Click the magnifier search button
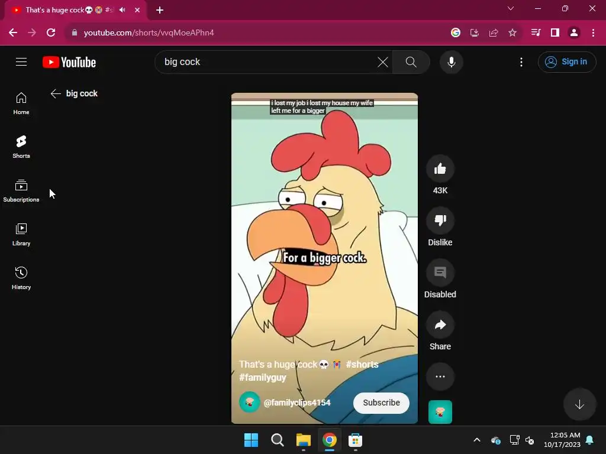The height and width of the screenshot is (454, 606). (411, 61)
